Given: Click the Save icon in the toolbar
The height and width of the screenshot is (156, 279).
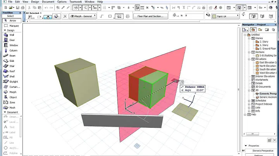Looking at the screenshot, I should pyautogui.click(x=17, y=7).
